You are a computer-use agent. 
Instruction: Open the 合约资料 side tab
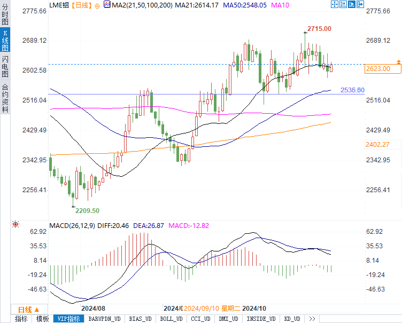pyautogui.click(x=5, y=98)
